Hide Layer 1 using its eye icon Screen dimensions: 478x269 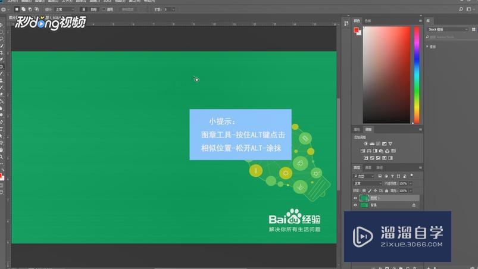[x=356, y=198]
